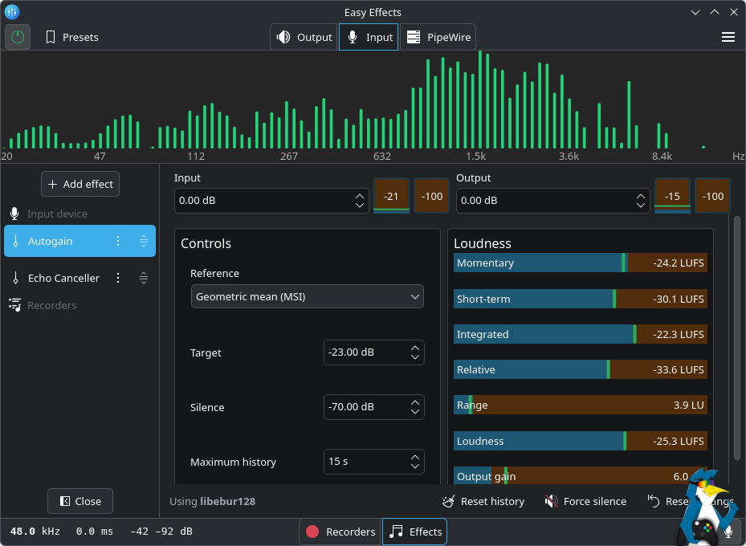Open the Presets menu

point(72,37)
